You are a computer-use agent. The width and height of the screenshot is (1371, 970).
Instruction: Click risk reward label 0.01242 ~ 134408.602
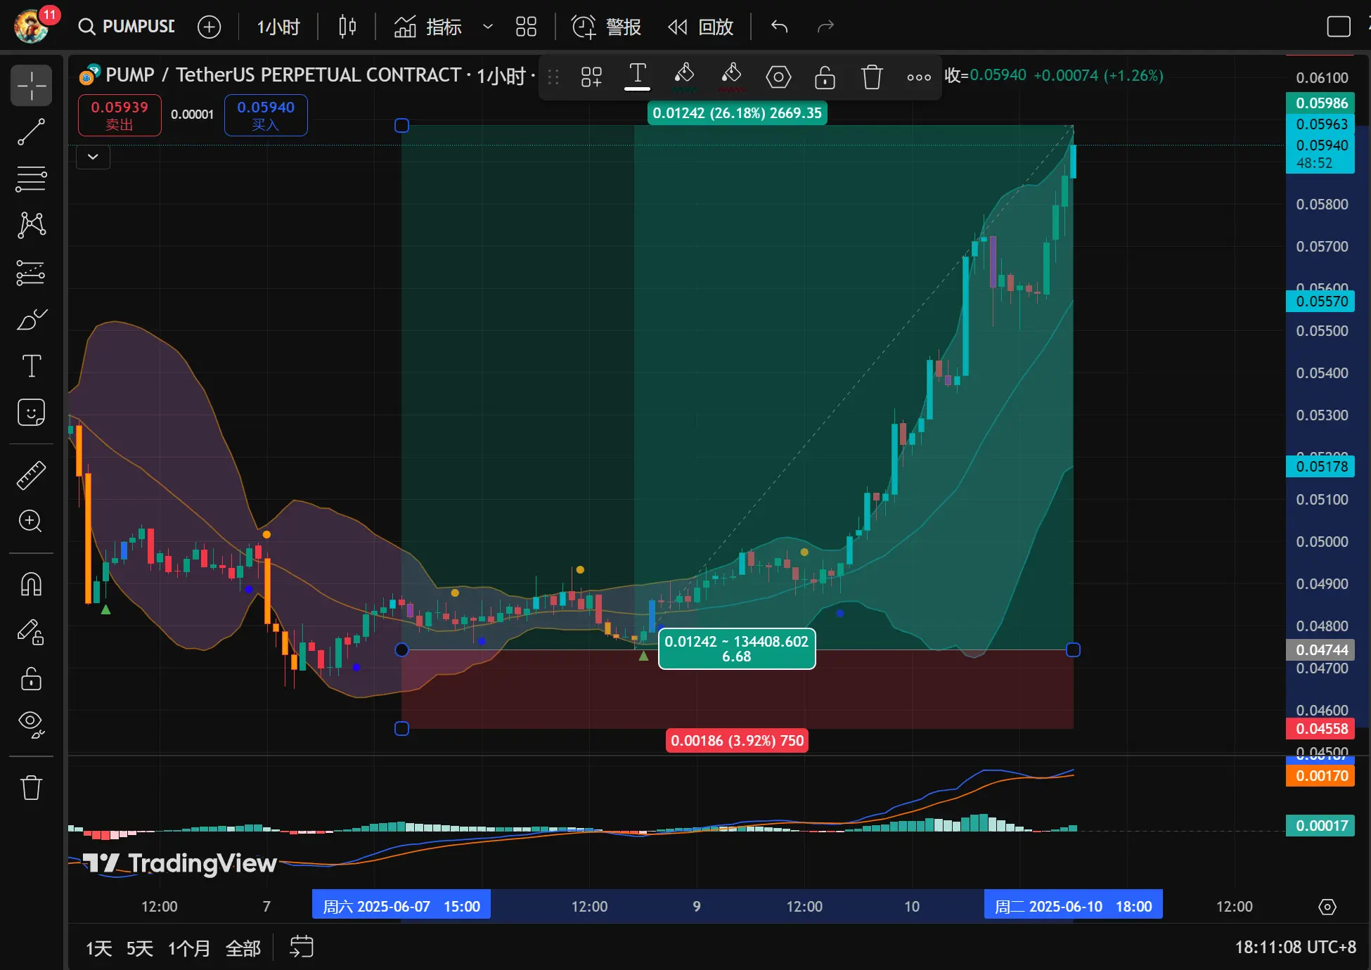point(737,649)
